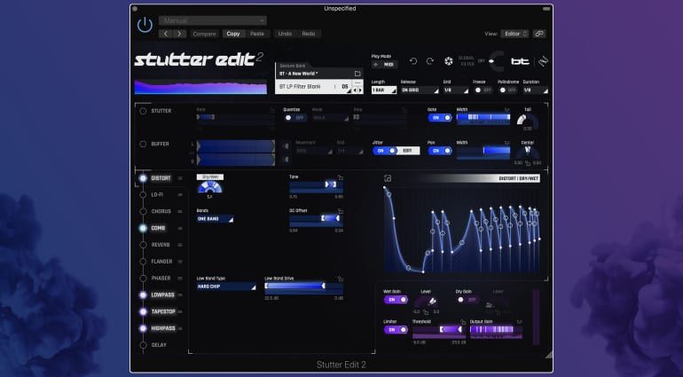Image resolution: width=683 pixels, height=377 pixels.
Task: Open the Release ON GRID dropdown
Action: tap(420, 90)
